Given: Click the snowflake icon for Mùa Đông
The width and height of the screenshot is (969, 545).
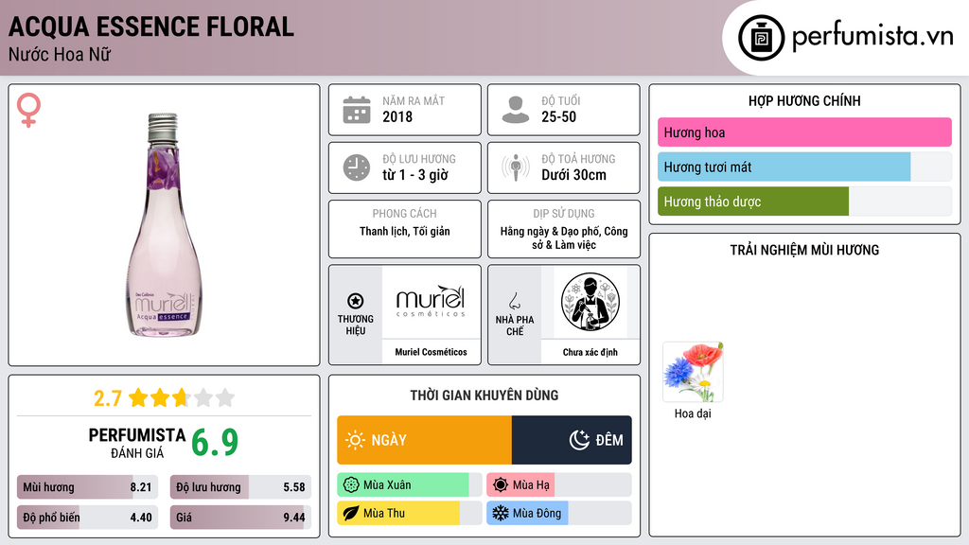Looking at the screenshot, I should (x=500, y=513).
